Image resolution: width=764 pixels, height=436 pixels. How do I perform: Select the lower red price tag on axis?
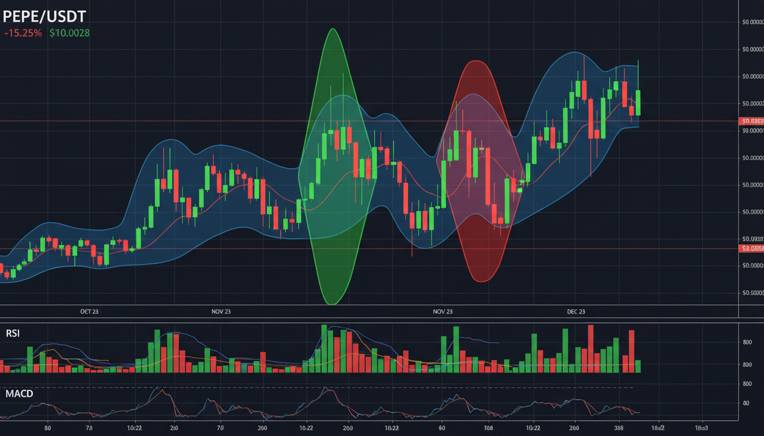click(751, 249)
